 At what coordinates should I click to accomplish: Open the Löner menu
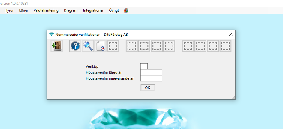pos(24,10)
